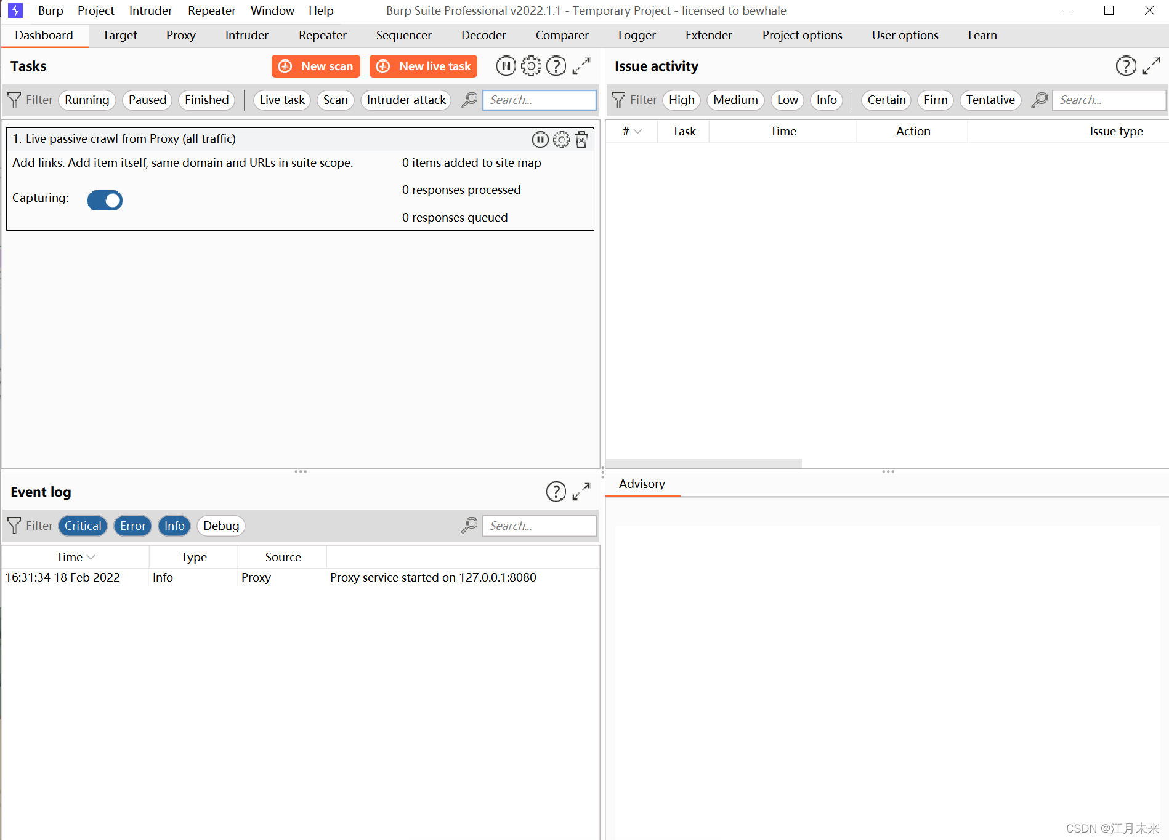Viewport: 1169px width, 840px height.
Task: Disable the Info event log filter
Action: coord(174,526)
